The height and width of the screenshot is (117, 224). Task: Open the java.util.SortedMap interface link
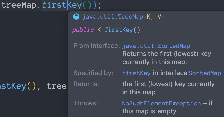(x=156, y=46)
